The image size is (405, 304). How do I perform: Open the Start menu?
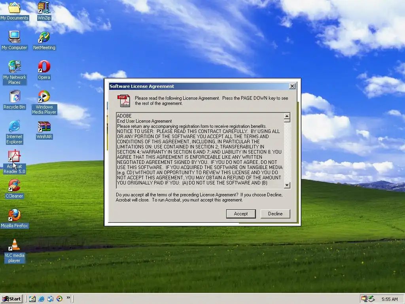coord(11,299)
